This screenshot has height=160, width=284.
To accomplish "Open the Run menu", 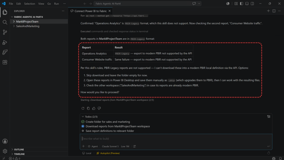I will (x=57, y=4).
